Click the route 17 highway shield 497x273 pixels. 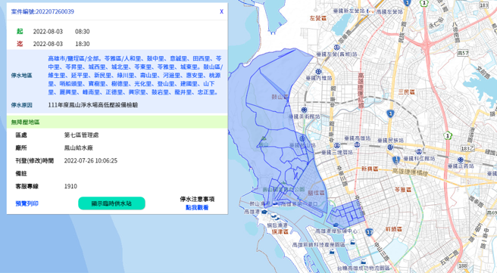point(369,232)
